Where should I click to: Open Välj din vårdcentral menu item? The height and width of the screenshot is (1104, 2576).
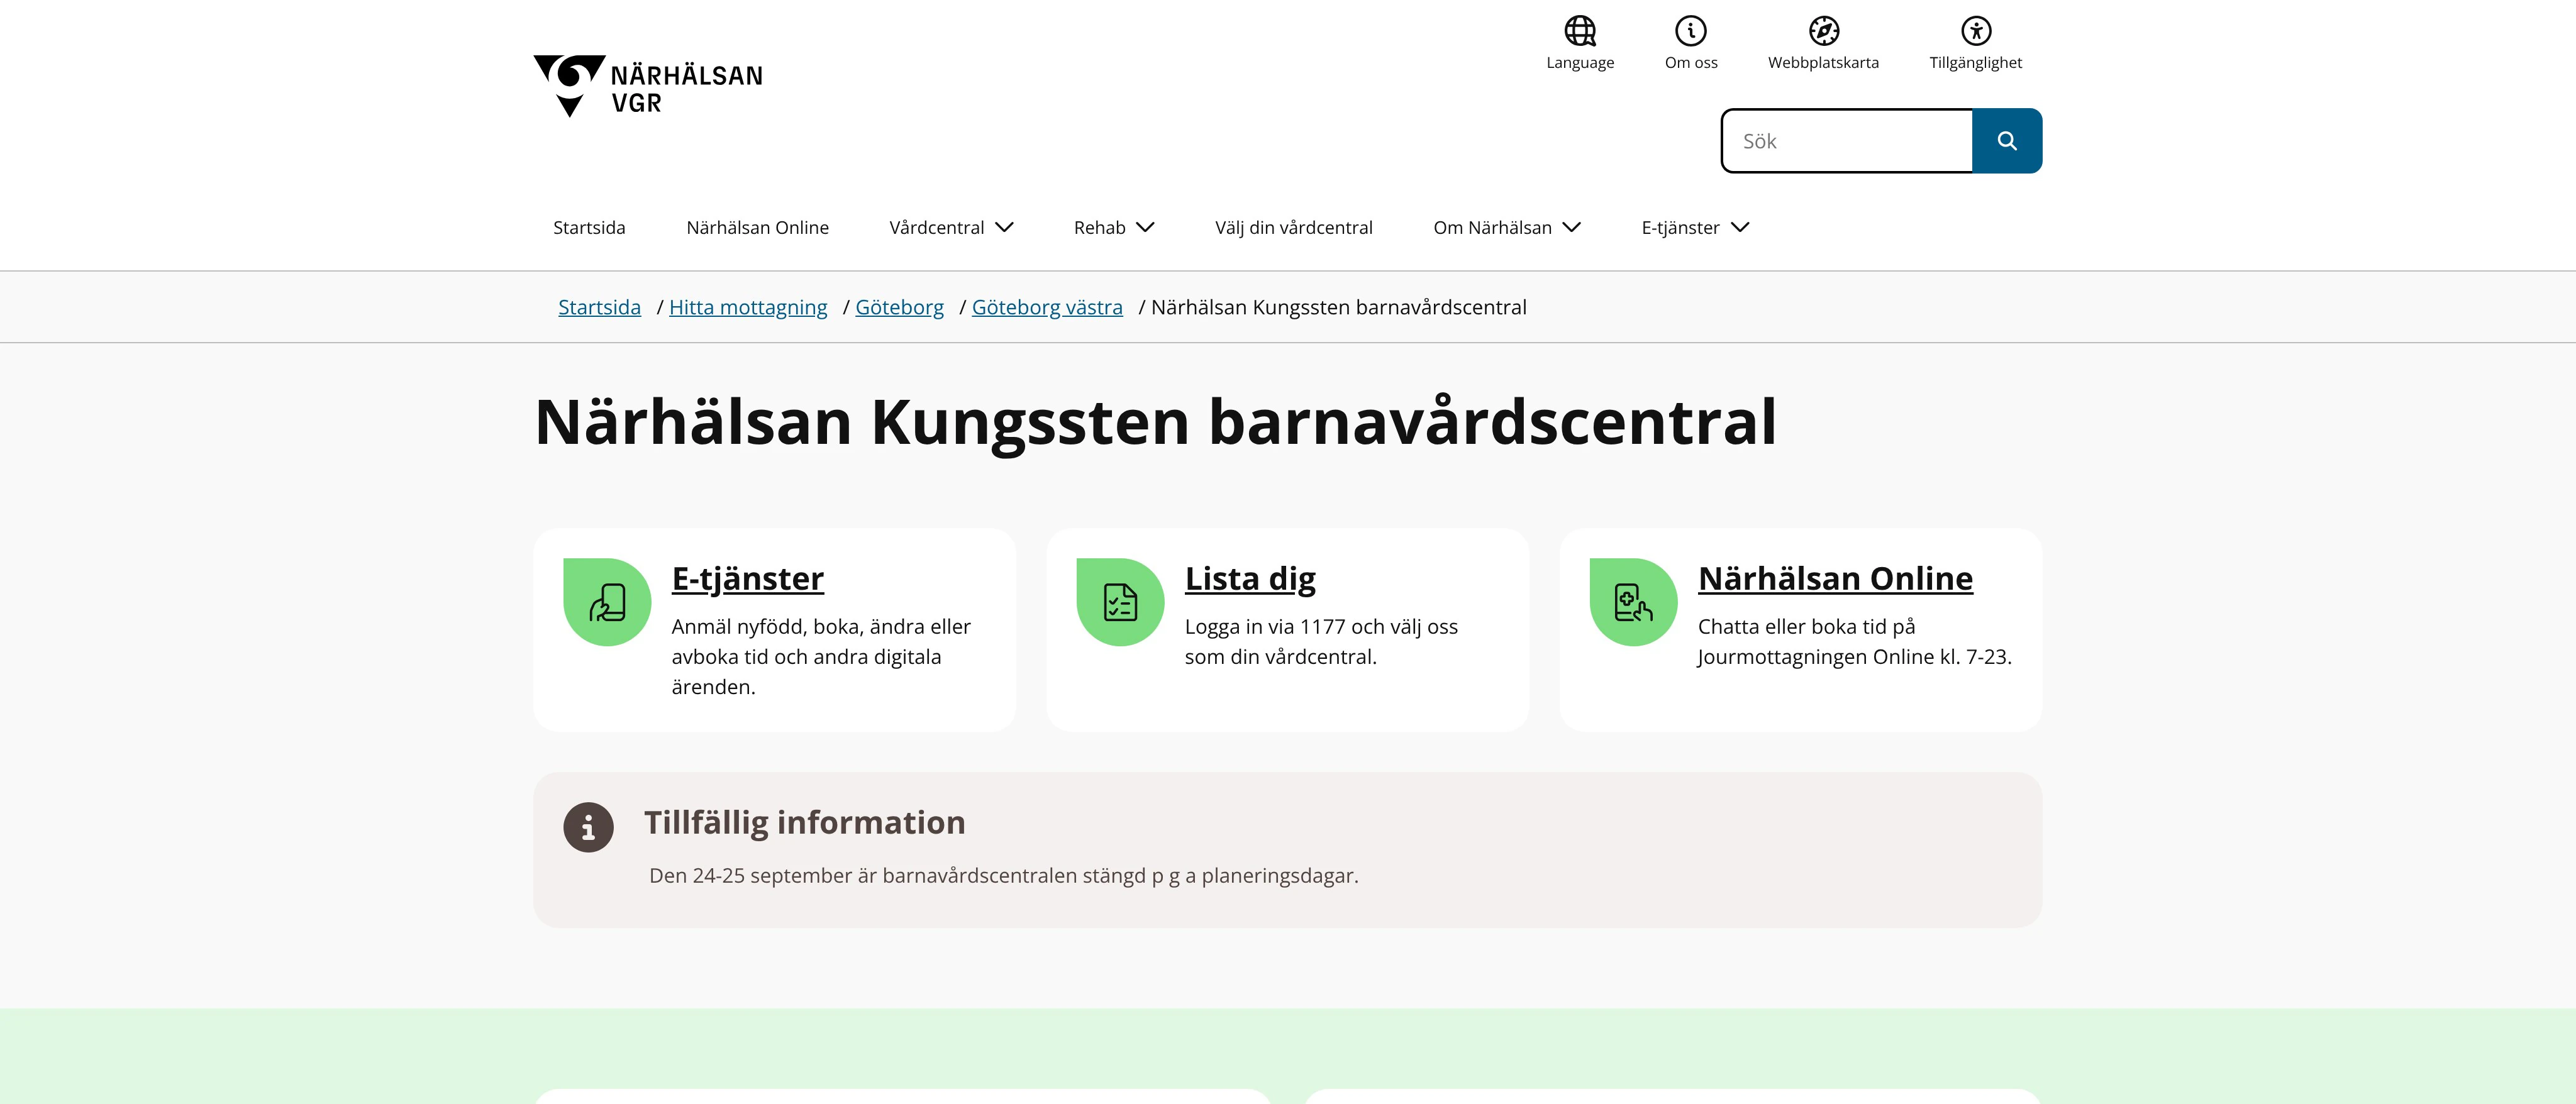1293,228
